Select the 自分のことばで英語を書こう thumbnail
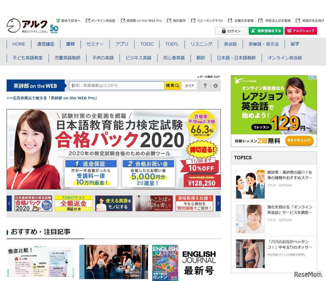This screenshot has height=281, width=326. coord(154,204)
